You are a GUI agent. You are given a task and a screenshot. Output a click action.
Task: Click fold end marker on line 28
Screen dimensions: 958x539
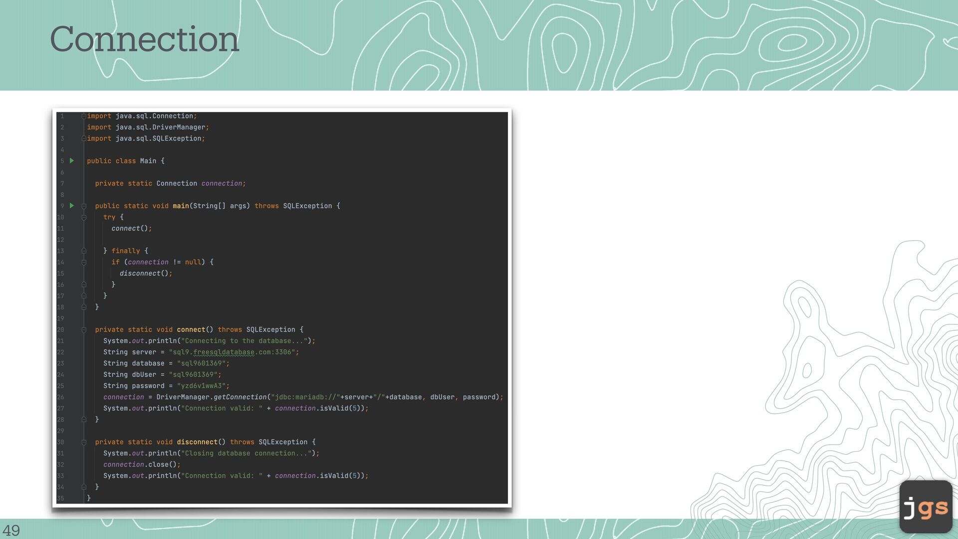pos(84,420)
